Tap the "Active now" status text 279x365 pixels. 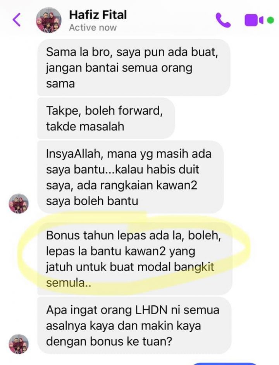point(93,28)
